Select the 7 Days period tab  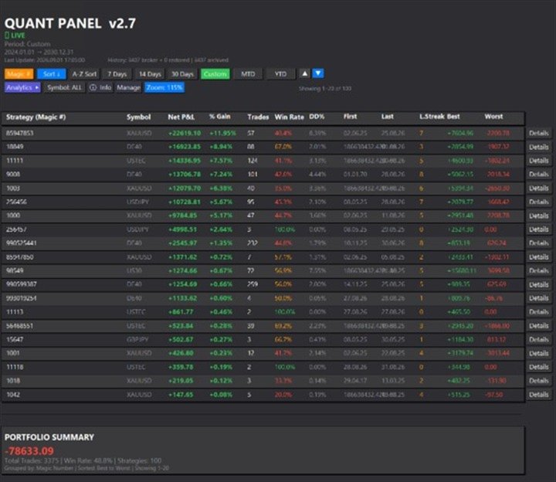(x=117, y=74)
